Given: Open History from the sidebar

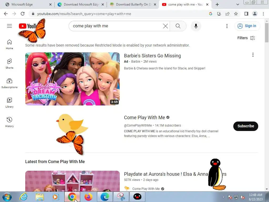Looking at the screenshot, I should (9, 122).
